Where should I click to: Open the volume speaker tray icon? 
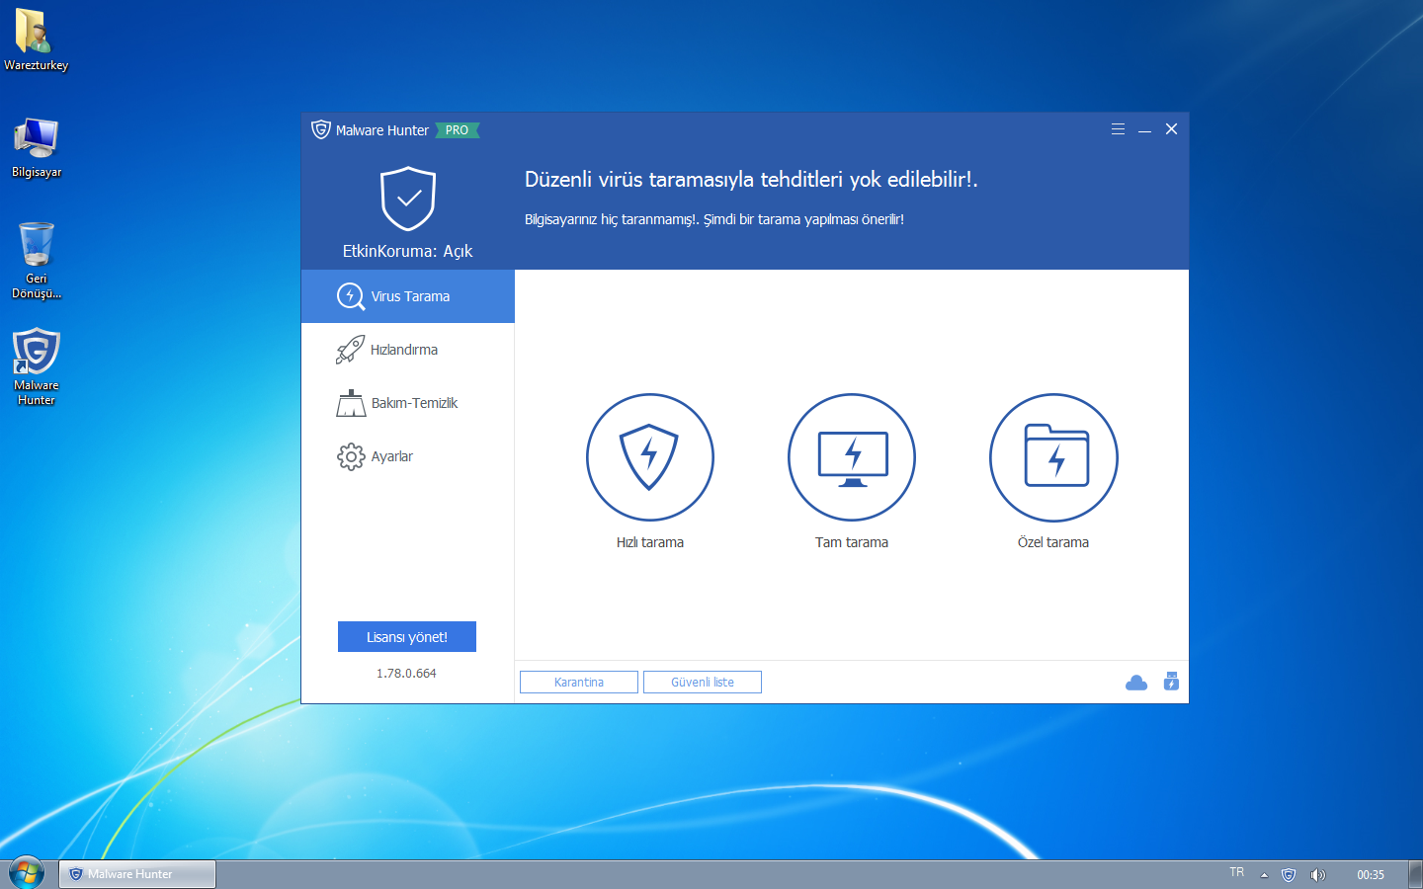(x=1317, y=874)
